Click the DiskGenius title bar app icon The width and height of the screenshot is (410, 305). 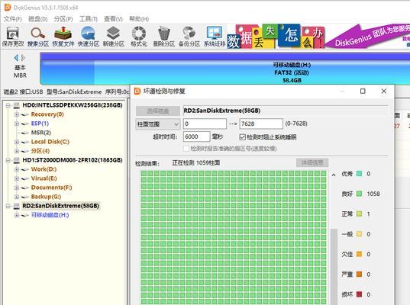(8, 8)
